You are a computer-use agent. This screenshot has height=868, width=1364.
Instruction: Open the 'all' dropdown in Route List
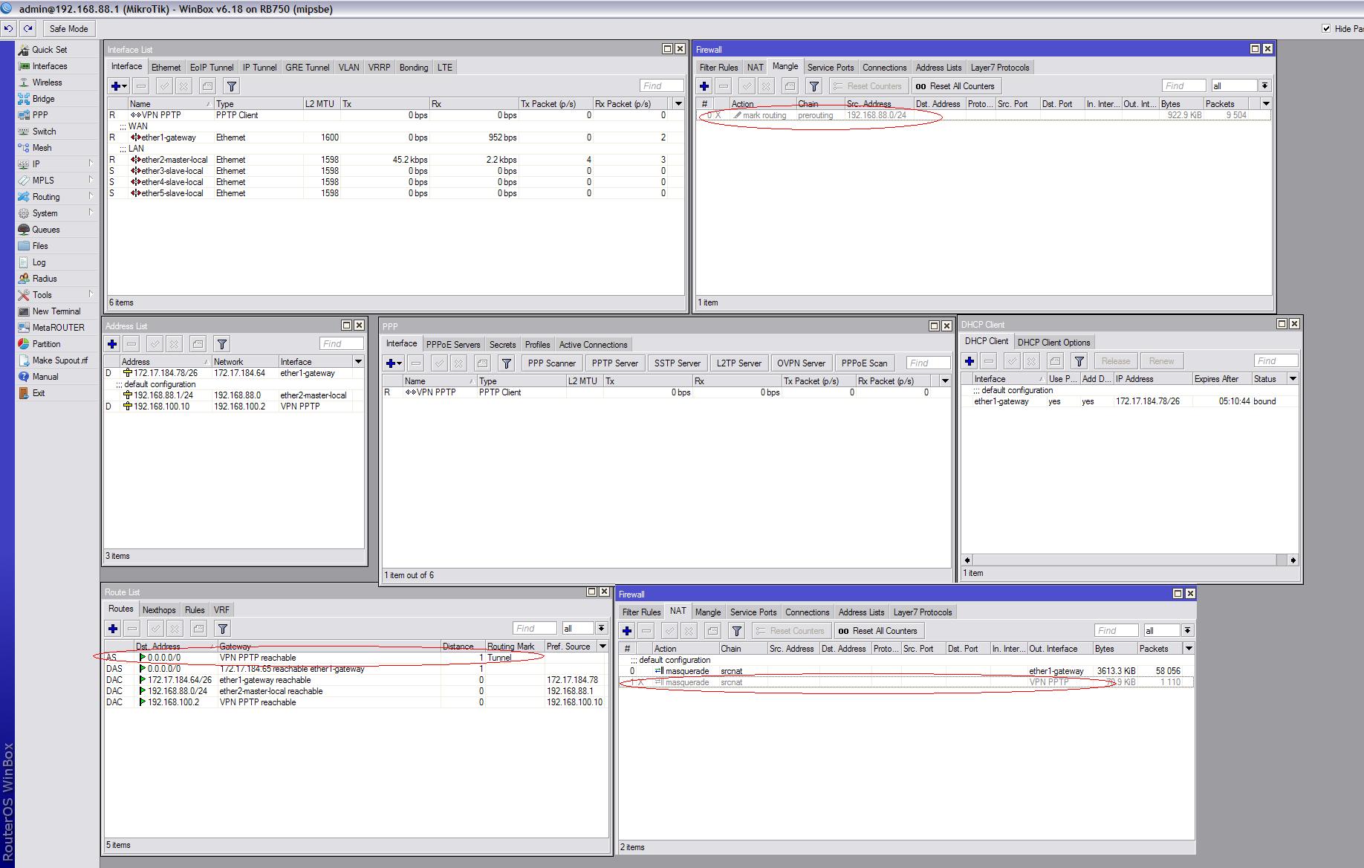point(601,629)
